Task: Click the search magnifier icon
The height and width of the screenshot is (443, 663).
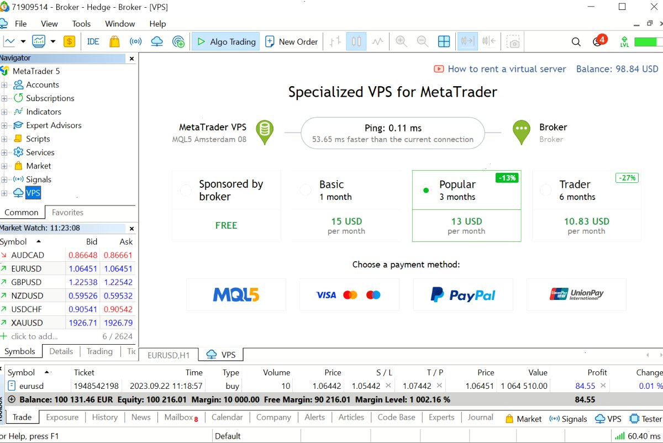Action: (x=576, y=41)
